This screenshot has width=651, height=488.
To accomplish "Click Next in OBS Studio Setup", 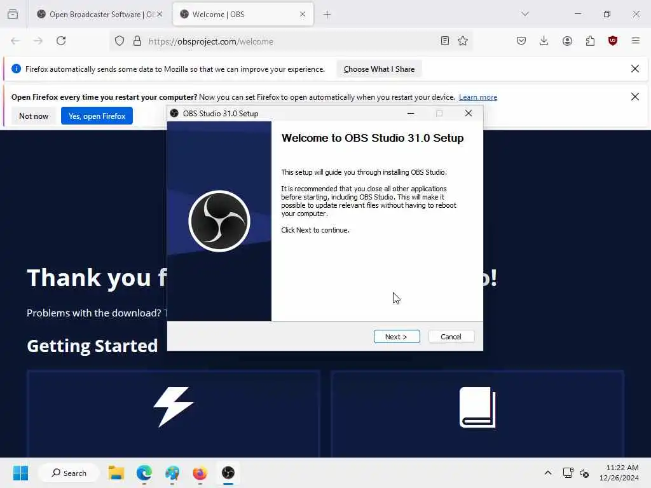I will click(397, 337).
